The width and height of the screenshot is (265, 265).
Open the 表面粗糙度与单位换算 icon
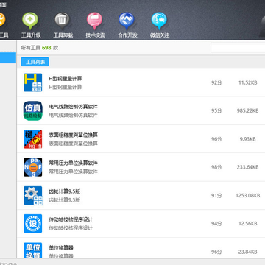click(x=33, y=139)
